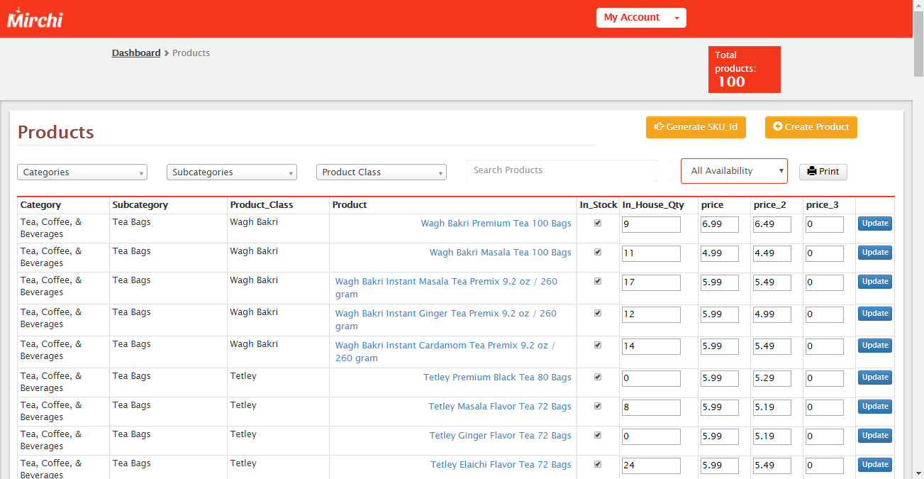
Task: Click Generate SKU_Id button
Action: click(696, 127)
